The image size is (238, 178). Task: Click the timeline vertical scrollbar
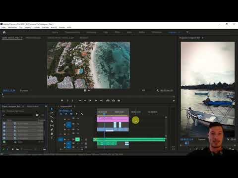pyautogui.click(x=166, y=127)
